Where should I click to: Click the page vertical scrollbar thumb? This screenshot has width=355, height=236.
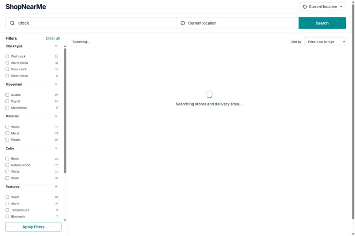coord(353,111)
